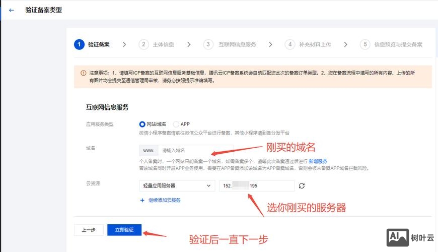Click the WeChat mini-program hint text
This screenshot has height=252, width=438.
[214, 133]
